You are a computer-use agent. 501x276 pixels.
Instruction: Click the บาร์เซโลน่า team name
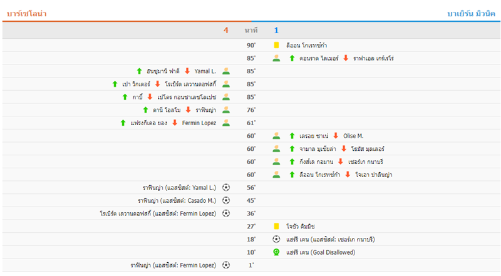(x=26, y=13)
